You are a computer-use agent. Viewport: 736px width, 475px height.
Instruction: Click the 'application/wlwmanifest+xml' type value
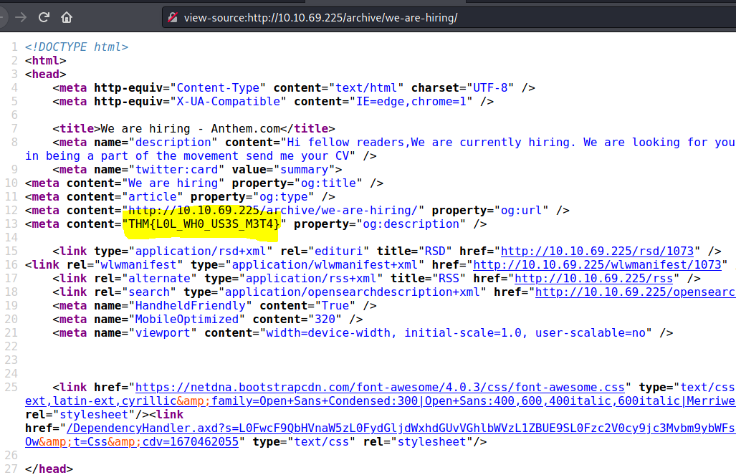(x=325, y=264)
